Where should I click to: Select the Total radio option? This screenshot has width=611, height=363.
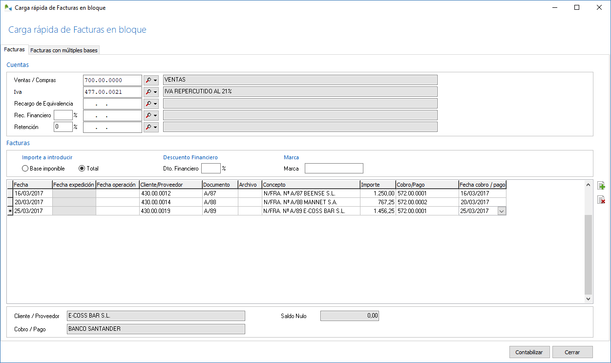(x=82, y=169)
